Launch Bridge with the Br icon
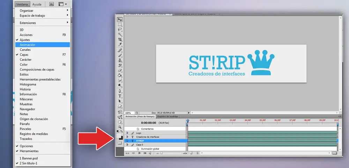 pos(51,4)
